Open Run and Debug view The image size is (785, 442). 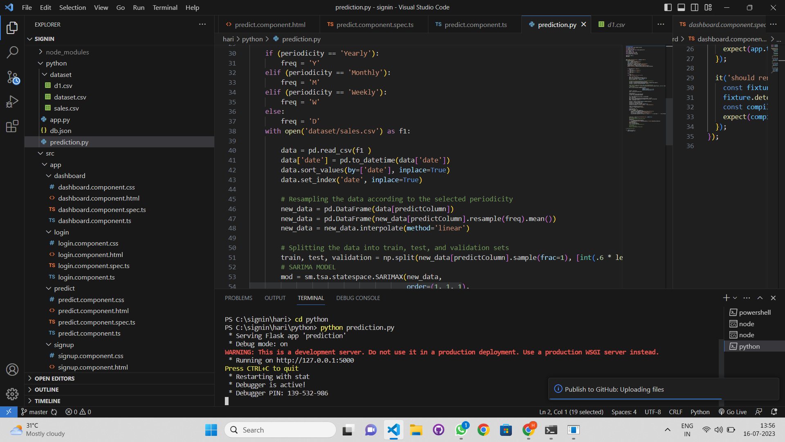12,101
